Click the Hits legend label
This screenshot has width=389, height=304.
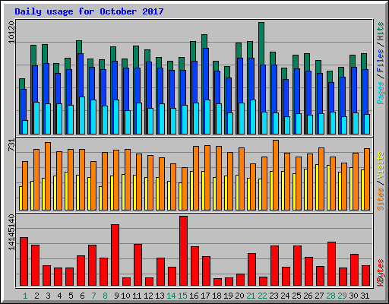click(381, 31)
